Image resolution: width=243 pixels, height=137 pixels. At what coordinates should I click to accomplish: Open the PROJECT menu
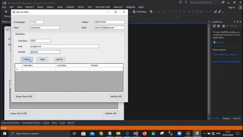point(30,7)
